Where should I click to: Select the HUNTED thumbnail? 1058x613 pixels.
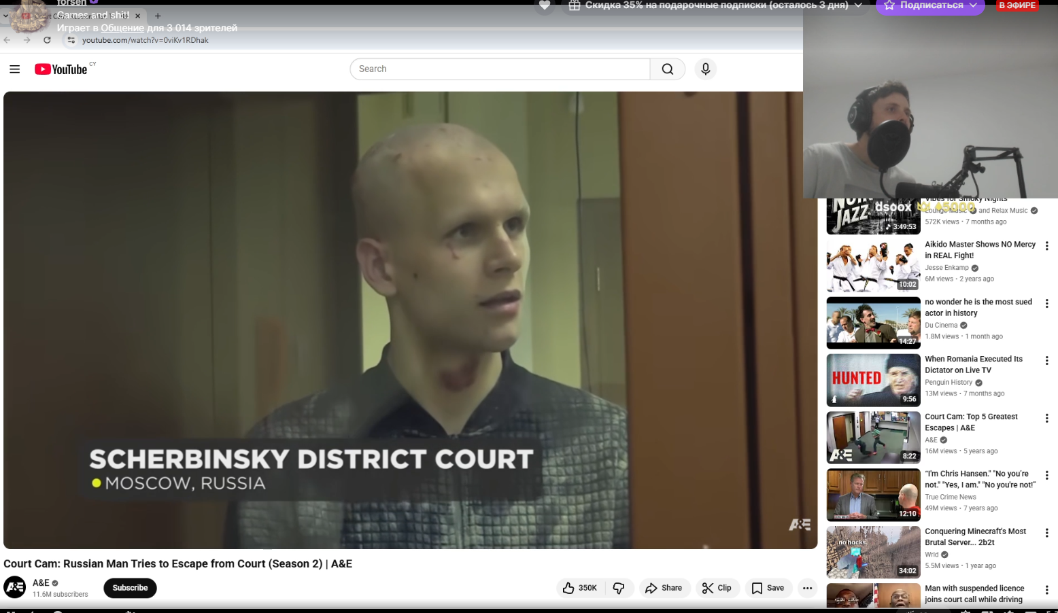[x=873, y=381]
